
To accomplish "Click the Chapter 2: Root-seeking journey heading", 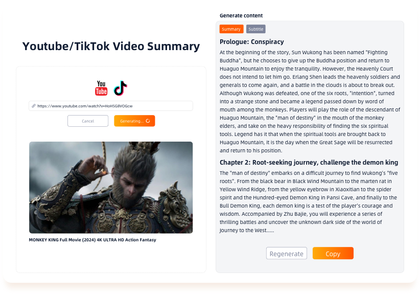I will pyautogui.click(x=309, y=163).
